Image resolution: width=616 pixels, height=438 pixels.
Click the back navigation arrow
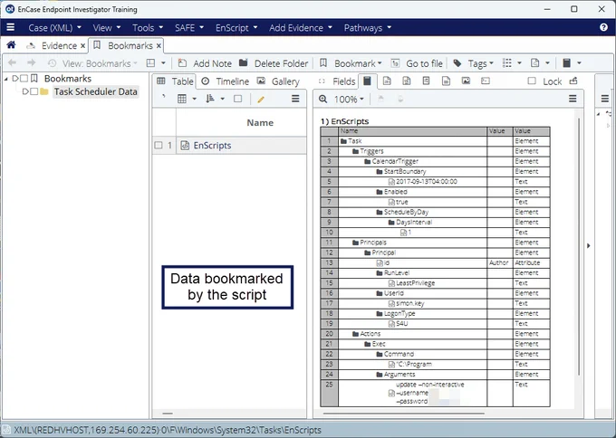click(x=12, y=62)
